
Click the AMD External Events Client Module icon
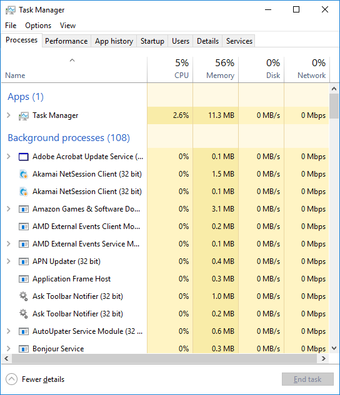[x=24, y=227]
